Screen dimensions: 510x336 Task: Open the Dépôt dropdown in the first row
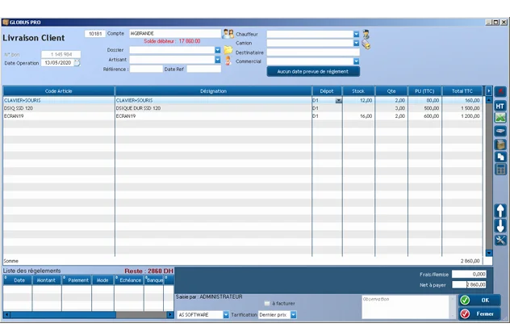tap(339, 100)
